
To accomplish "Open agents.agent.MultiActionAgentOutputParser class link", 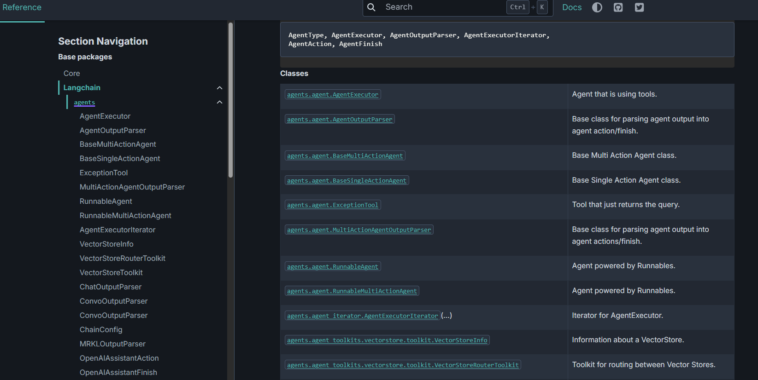I will [x=359, y=230].
